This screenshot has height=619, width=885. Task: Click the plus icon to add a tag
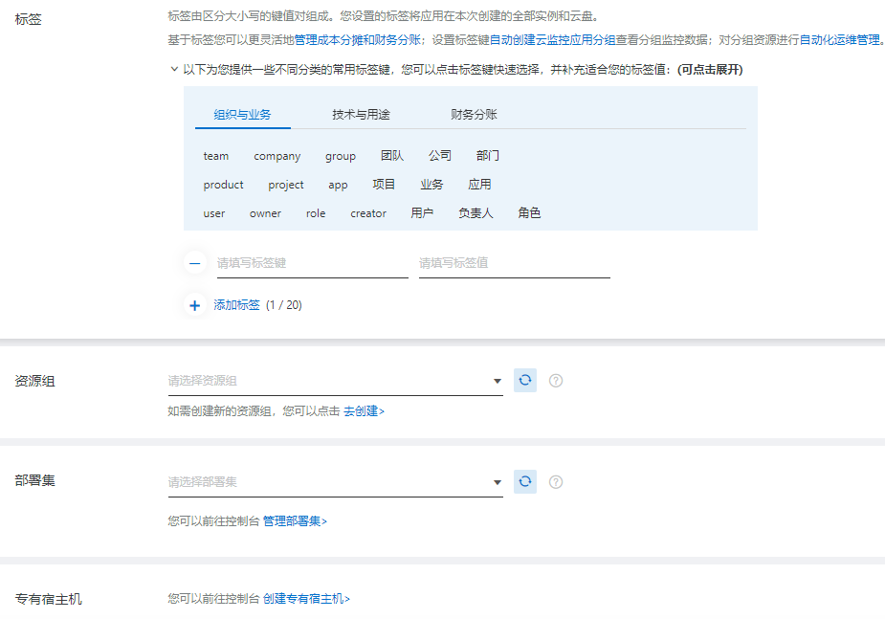point(193,304)
